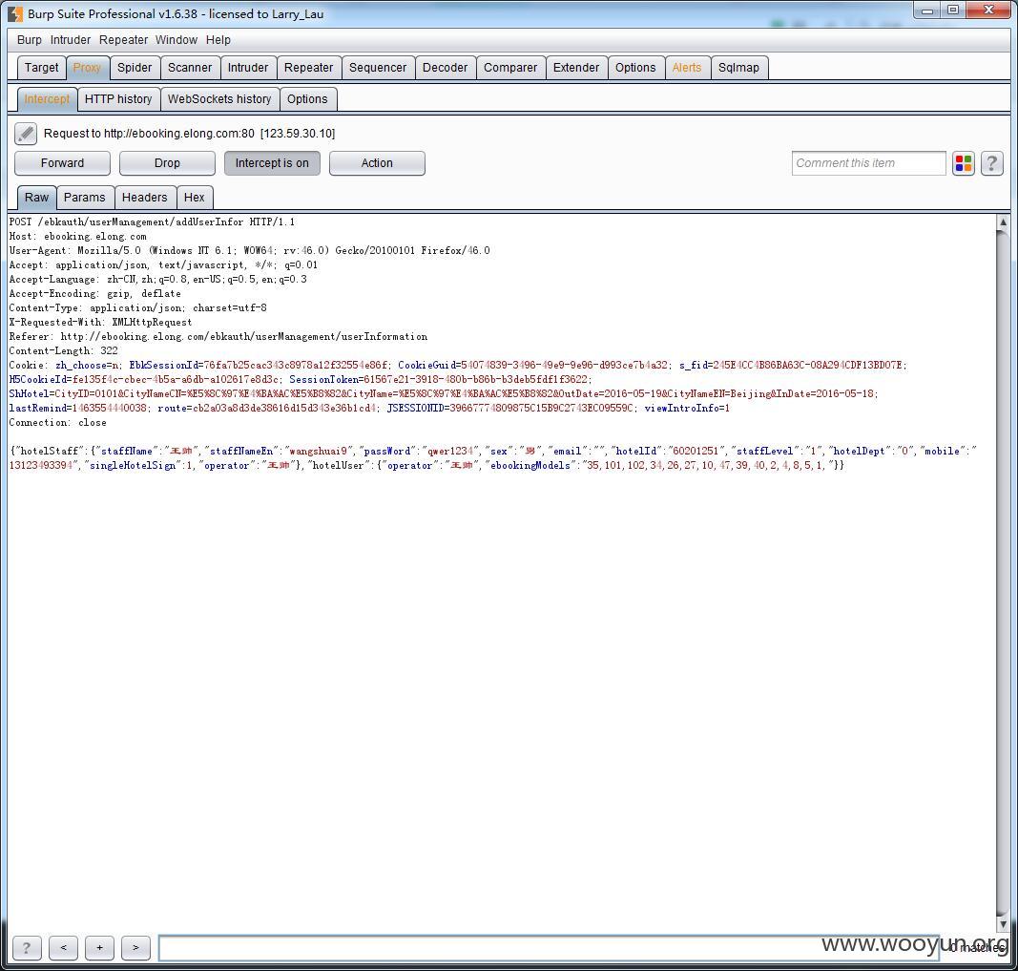Image resolution: width=1018 pixels, height=971 pixels.
Task: Click the scrollbar up arrow of request pane
Action: pyautogui.click(x=1003, y=222)
